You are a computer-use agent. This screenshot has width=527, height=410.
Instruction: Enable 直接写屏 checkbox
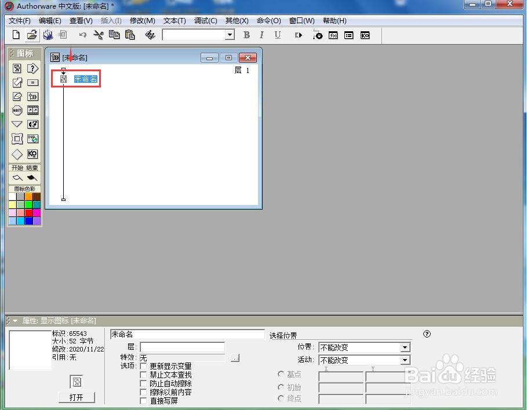pyautogui.click(x=144, y=401)
